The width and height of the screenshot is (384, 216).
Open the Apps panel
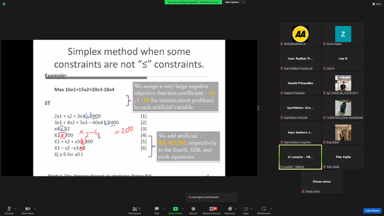click(x=245, y=210)
